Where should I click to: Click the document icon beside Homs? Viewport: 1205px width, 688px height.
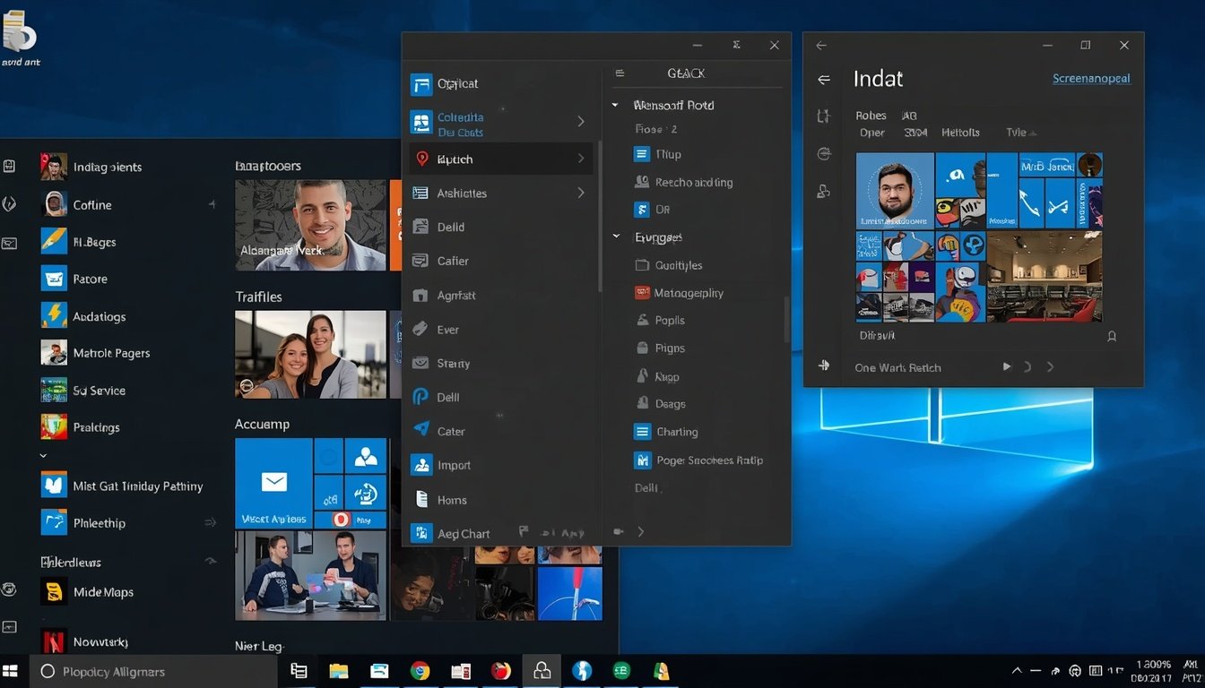[x=420, y=499]
